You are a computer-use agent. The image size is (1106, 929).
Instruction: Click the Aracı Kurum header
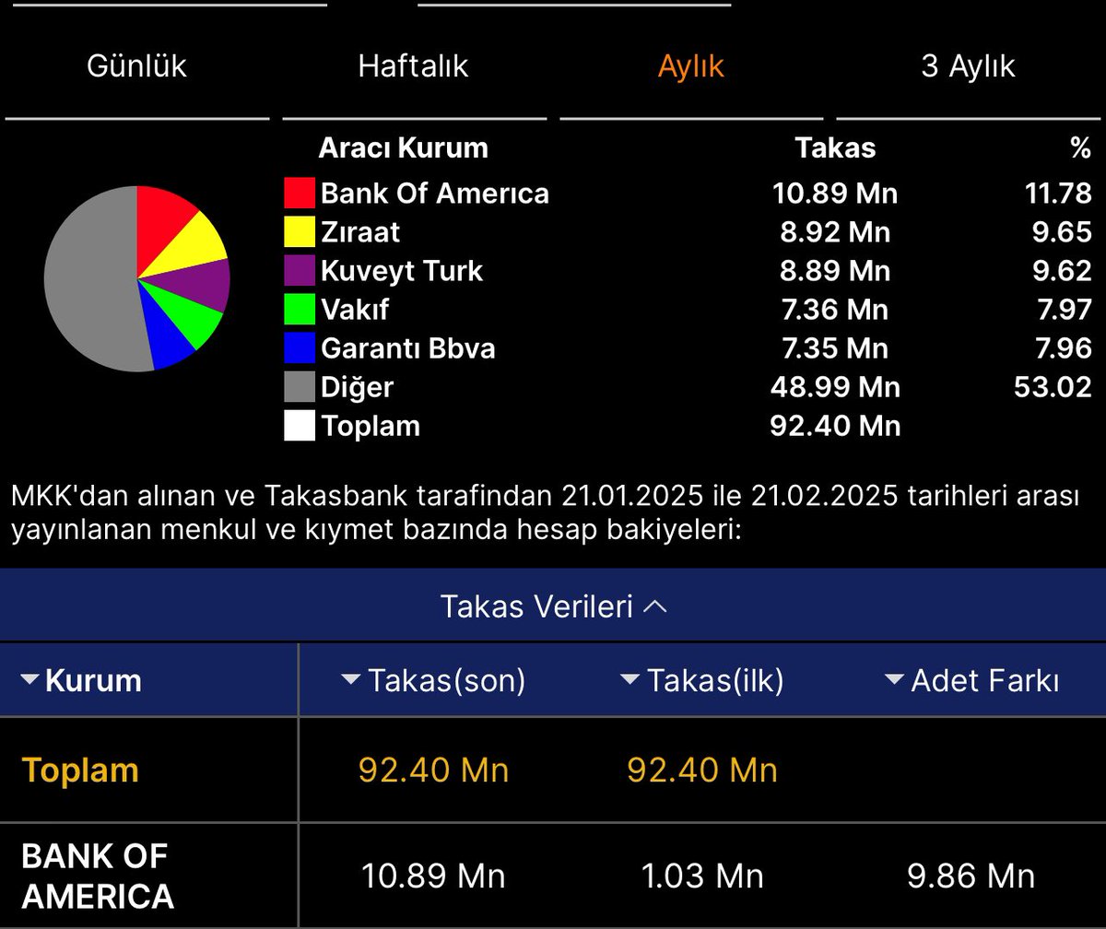point(403,147)
